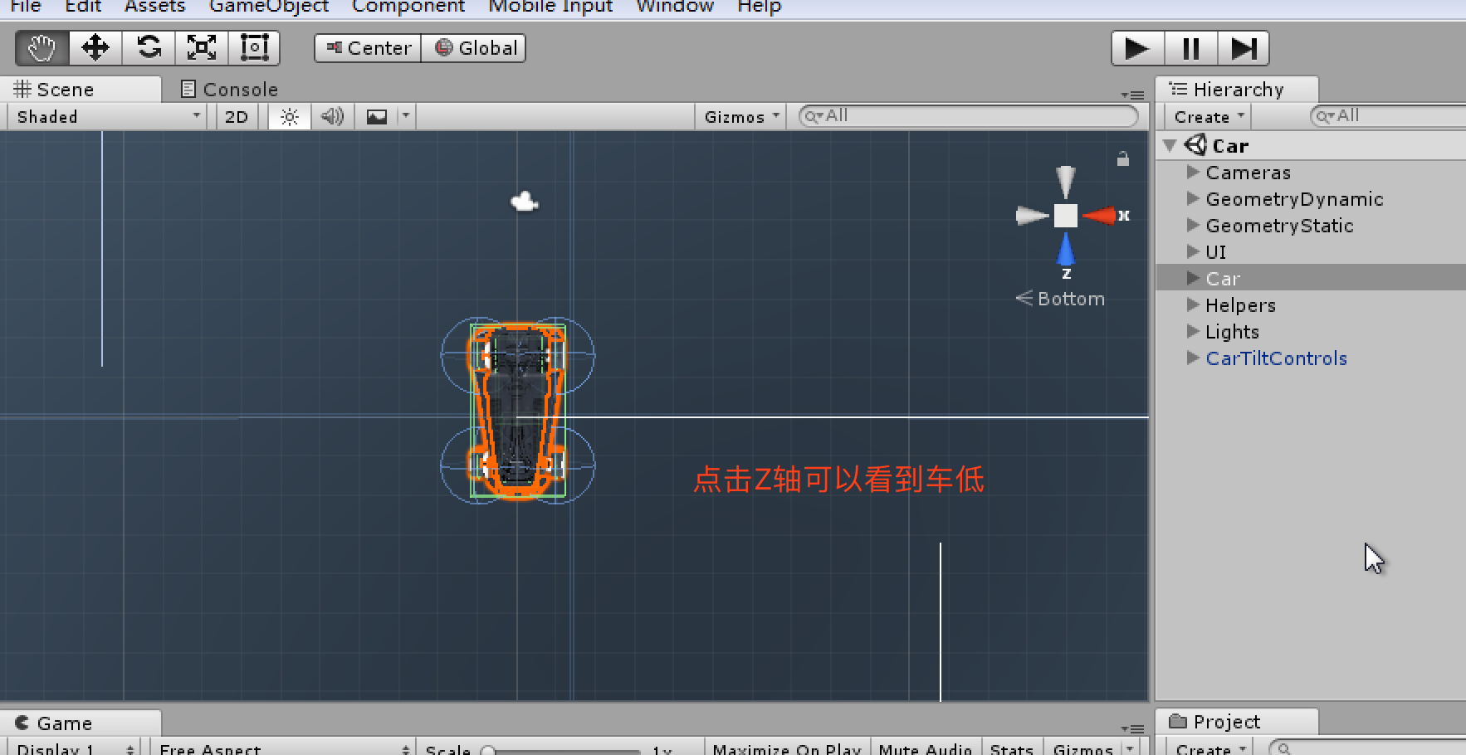Select the Hand tool
The image size is (1466, 755).
(x=40, y=47)
